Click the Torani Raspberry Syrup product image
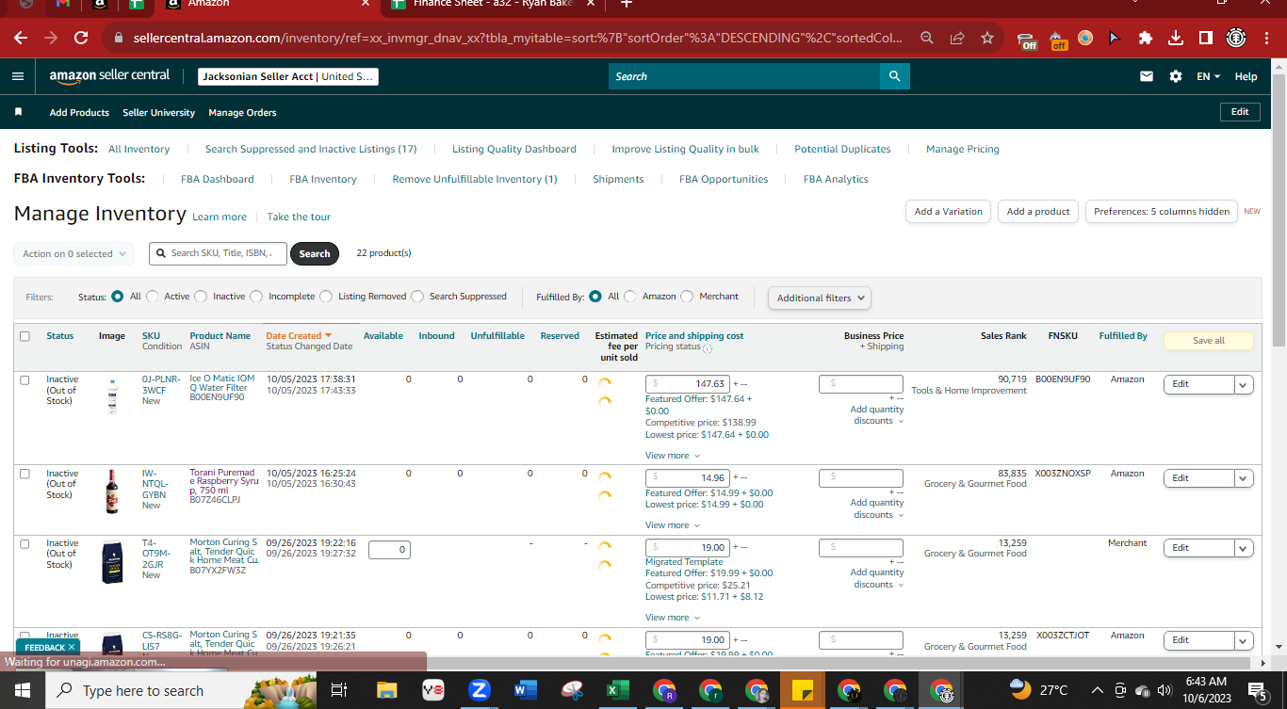Image resolution: width=1287 pixels, height=709 pixels. click(112, 491)
